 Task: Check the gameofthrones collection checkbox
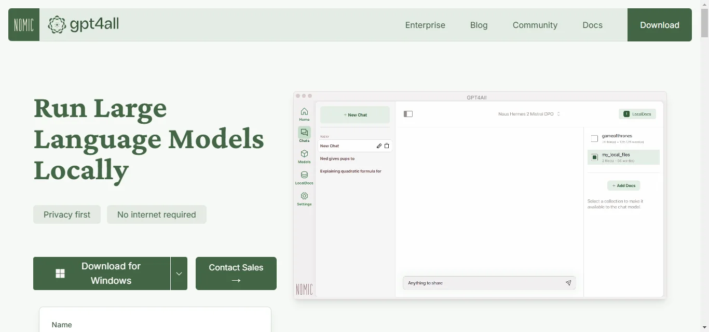point(594,139)
